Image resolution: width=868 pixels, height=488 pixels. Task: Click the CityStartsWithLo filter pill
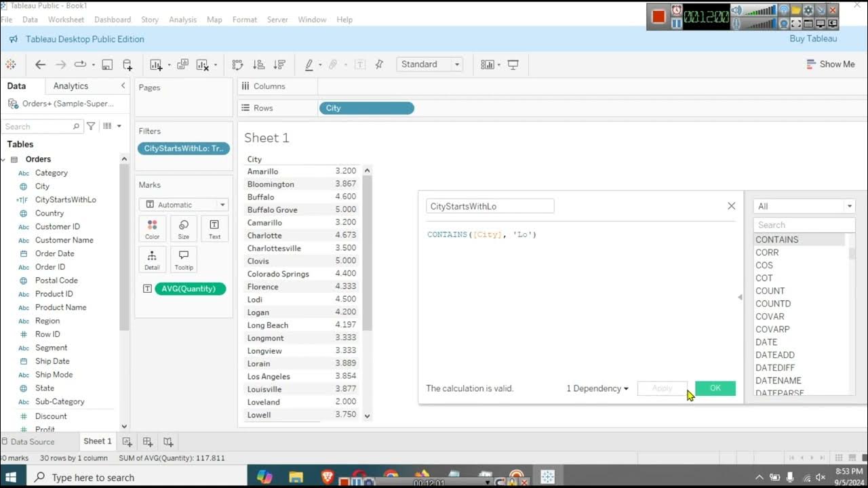click(184, 148)
